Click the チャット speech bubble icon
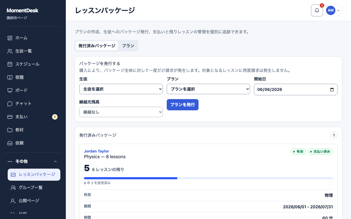Viewport: 351px width, 219px height. coord(10,103)
